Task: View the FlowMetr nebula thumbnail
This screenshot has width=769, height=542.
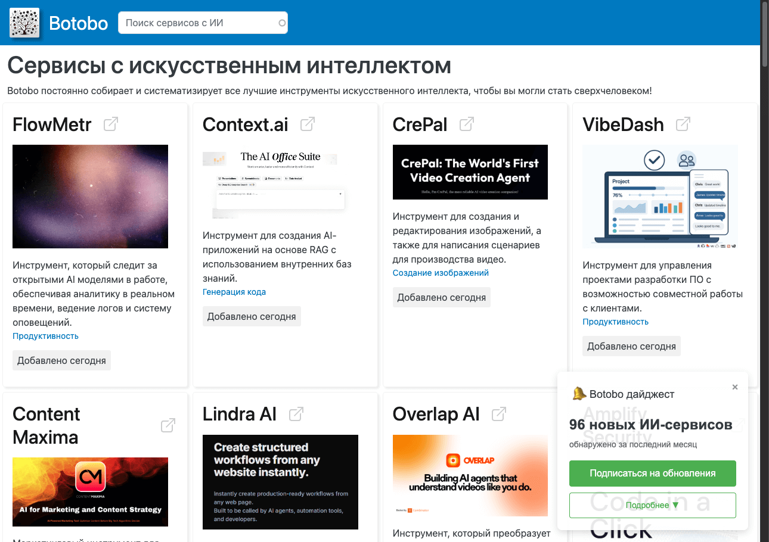Action: click(90, 197)
